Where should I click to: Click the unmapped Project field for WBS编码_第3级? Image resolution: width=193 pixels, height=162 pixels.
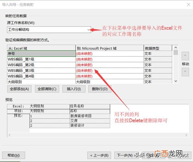pos(110,71)
